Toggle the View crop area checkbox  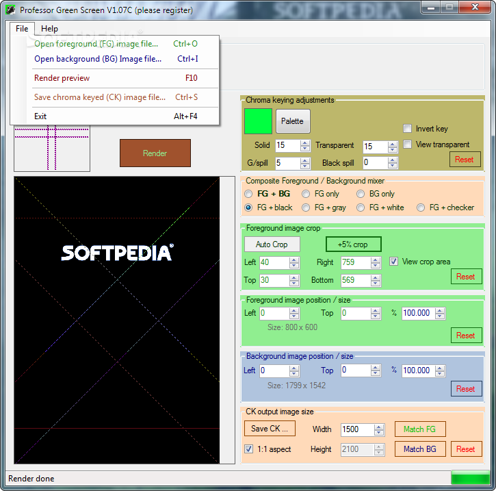coord(393,262)
